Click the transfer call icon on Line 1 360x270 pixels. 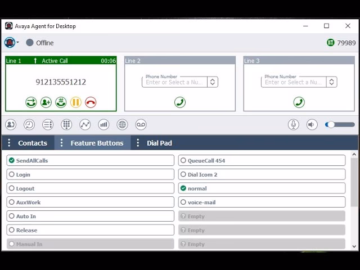point(31,102)
